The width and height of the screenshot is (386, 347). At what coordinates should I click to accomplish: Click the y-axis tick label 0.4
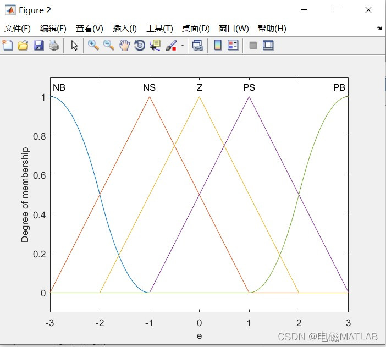point(40,215)
